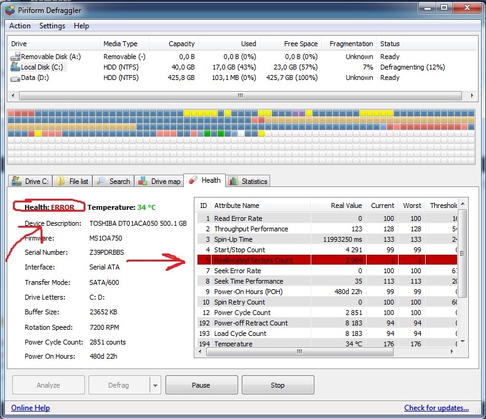Image resolution: width=486 pixels, height=419 pixels.
Task: Select the Removable Disk (A:) row
Action: click(242, 57)
